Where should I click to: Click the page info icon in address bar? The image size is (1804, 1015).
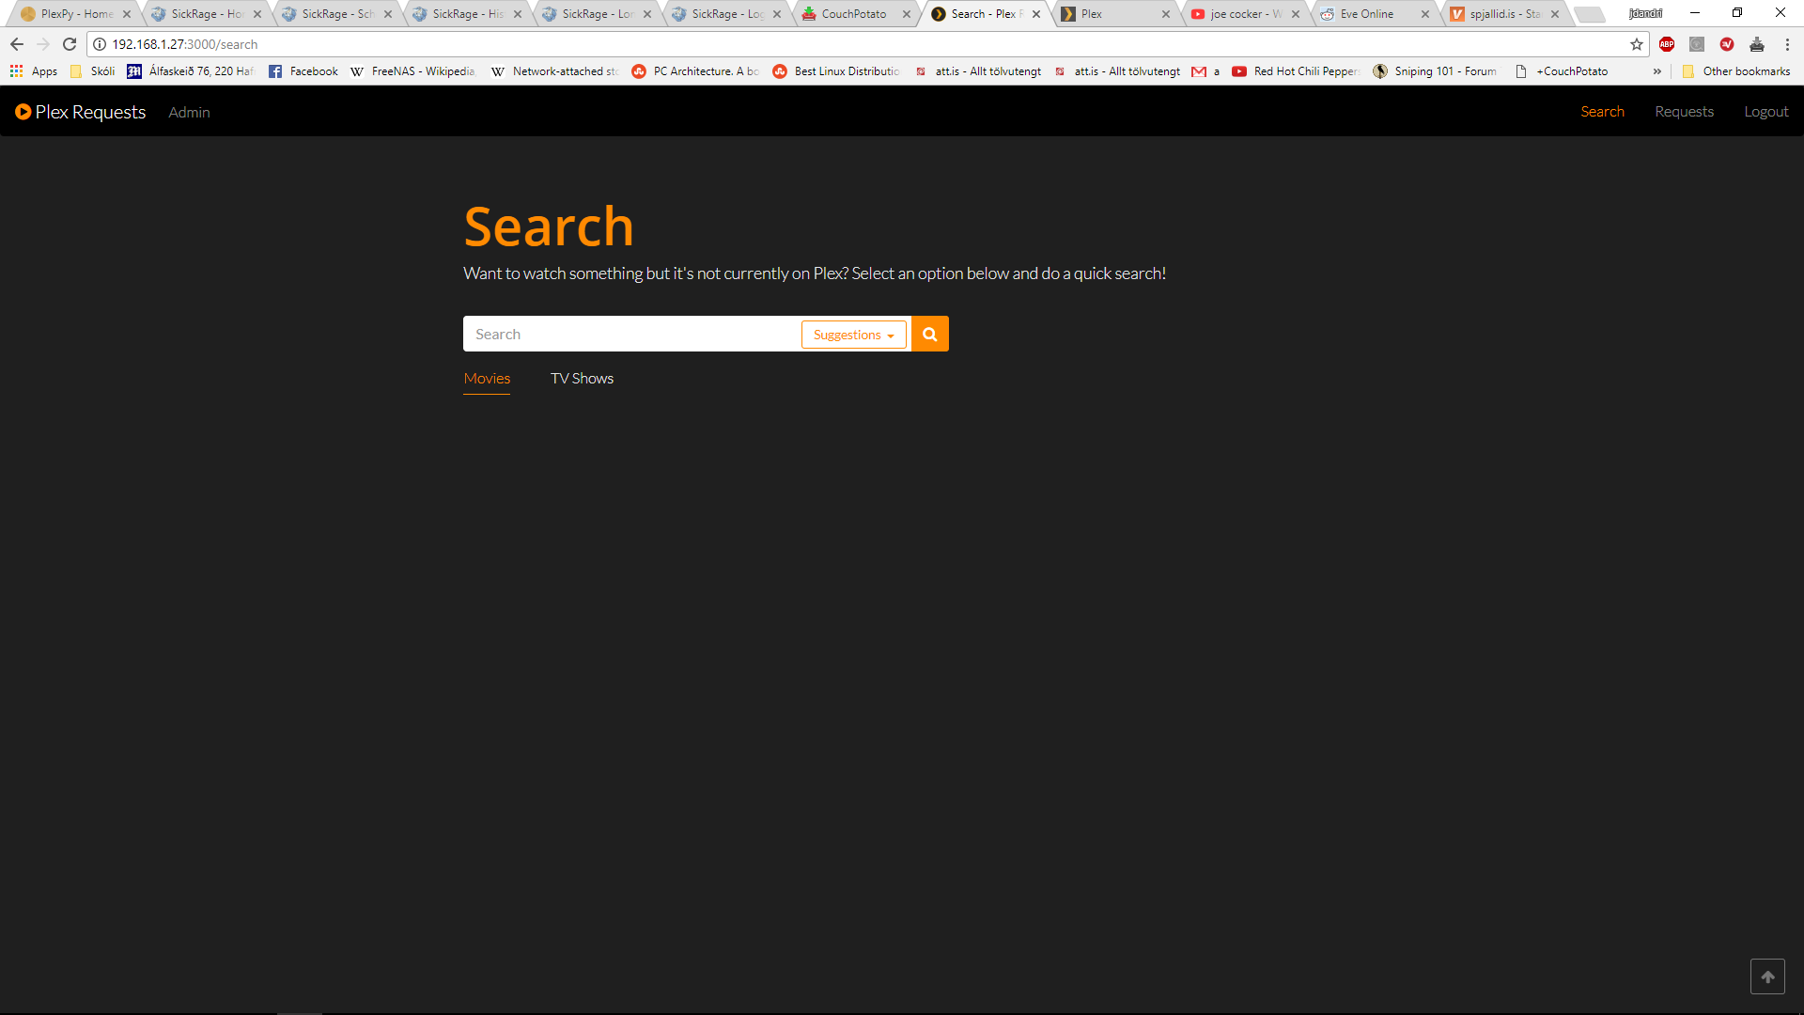tap(98, 43)
